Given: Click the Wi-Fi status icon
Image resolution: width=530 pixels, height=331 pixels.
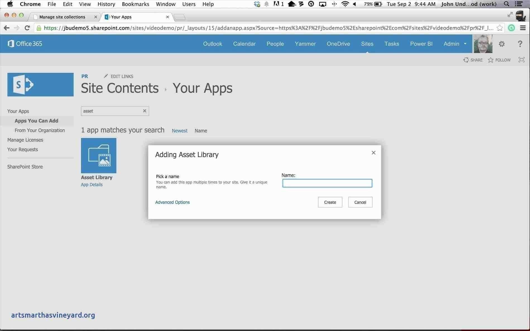Looking at the screenshot, I should [345, 4].
